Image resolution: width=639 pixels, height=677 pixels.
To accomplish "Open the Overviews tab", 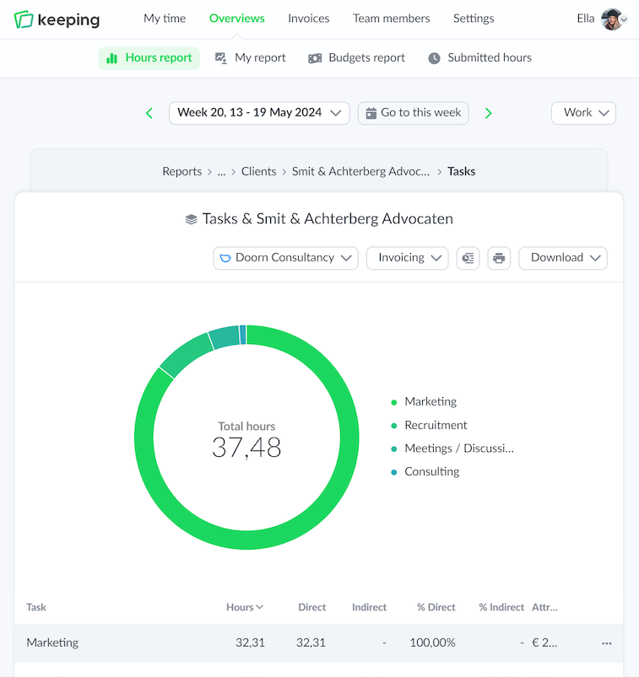I will 237,19.
